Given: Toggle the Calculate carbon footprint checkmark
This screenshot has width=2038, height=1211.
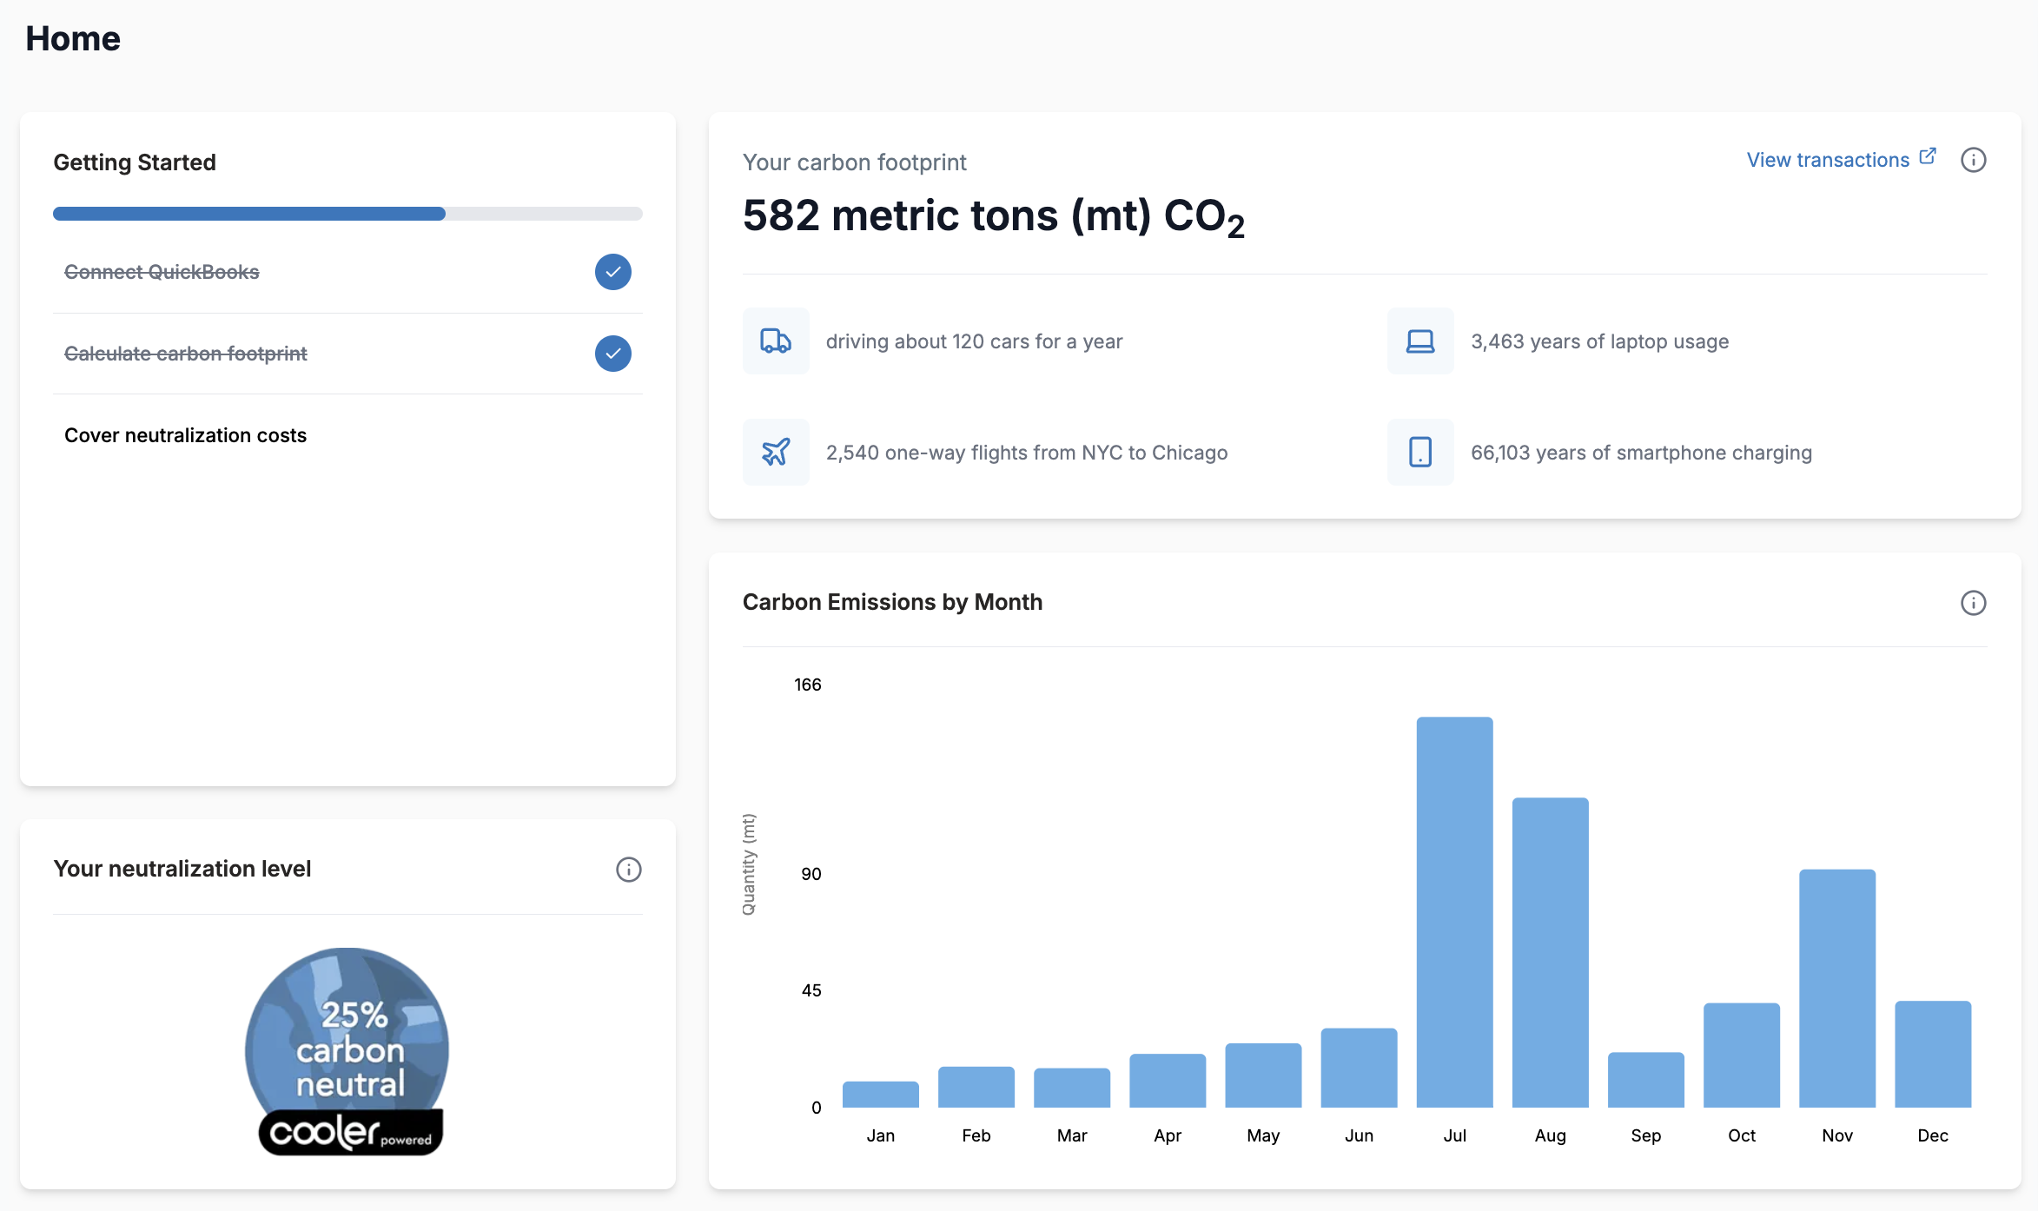Looking at the screenshot, I should pos(612,354).
